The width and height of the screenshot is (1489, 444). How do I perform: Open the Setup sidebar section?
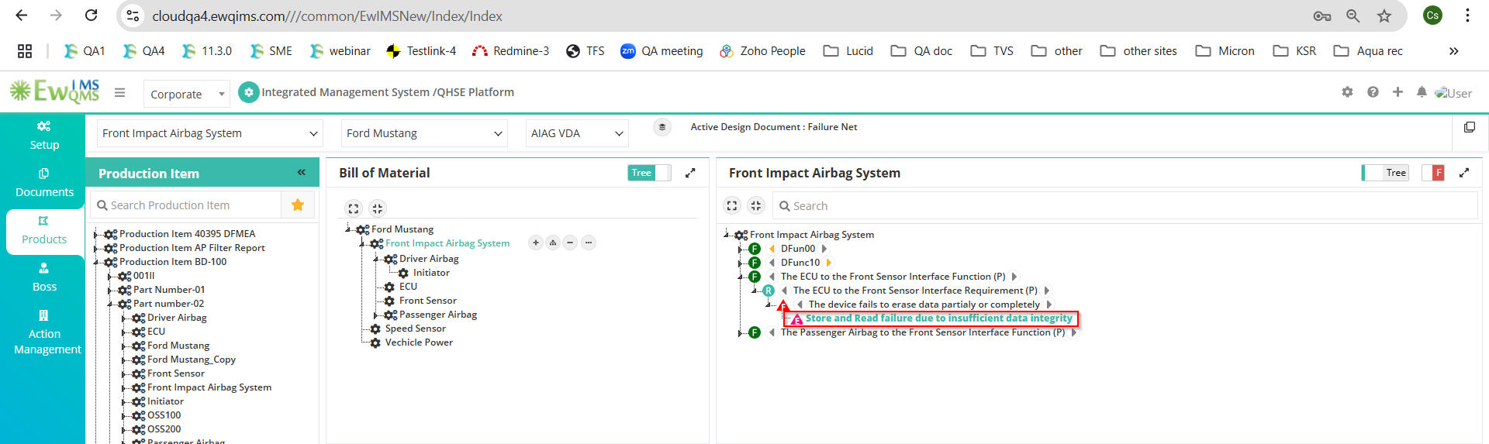click(x=44, y=136)
